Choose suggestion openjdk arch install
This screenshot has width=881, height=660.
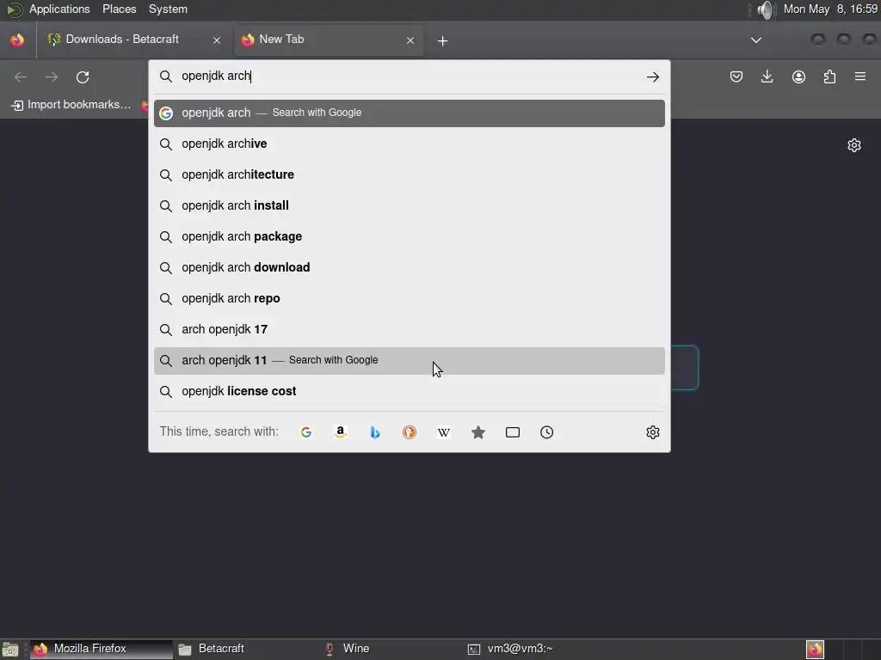(409, 205)
